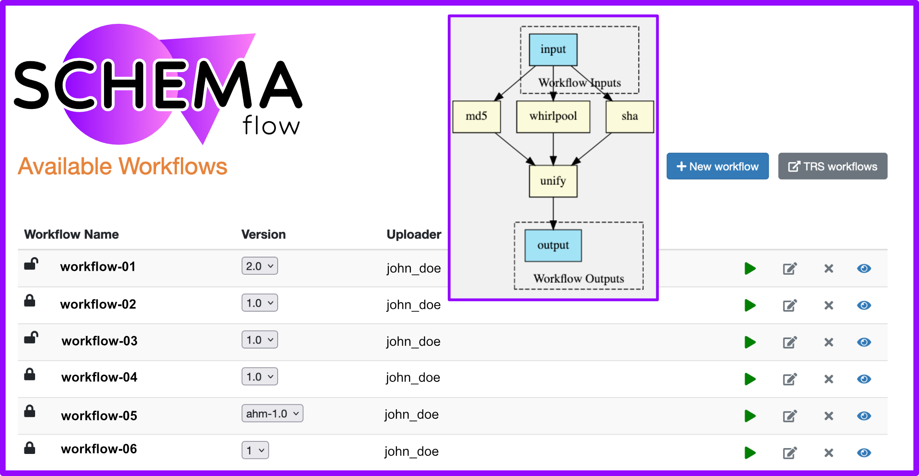The height and width of the screenshot is (476, 919).
Task: Click the SCHEMA flow logo
Action: (x=158, y=86)
